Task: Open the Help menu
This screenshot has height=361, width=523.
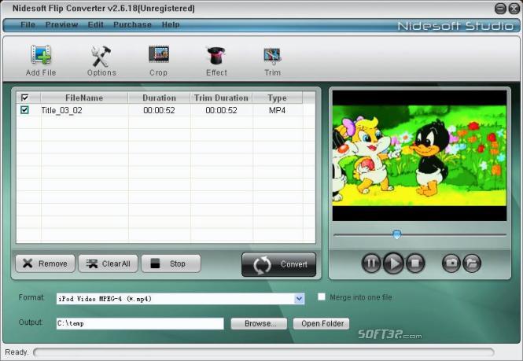Action: (x=171, y=24)
